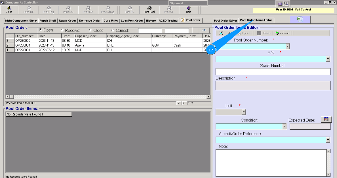Switch to Main Component Store tab
The height and width of the screenshot is (178, 337).
click(x=21, y=21)
